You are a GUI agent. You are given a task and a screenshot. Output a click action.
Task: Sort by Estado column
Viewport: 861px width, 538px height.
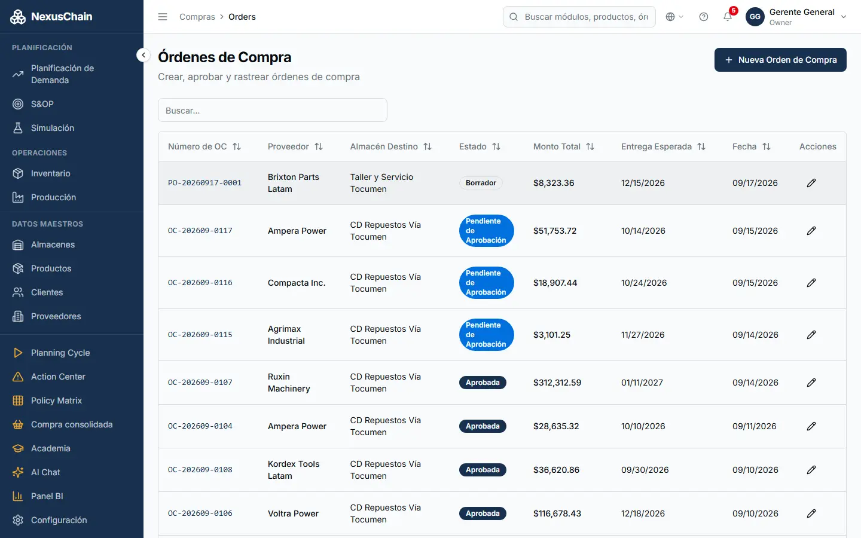[480, 146]
